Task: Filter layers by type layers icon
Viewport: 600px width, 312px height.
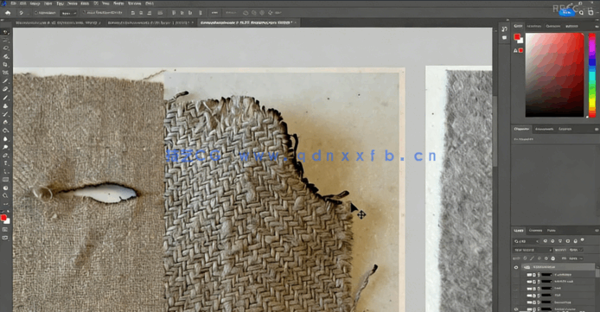Action: pyautogui.click(x=560, y=241)
